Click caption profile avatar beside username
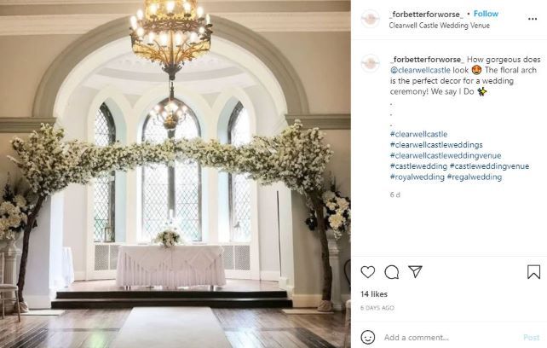547x348 pixels. coord(370,63)
